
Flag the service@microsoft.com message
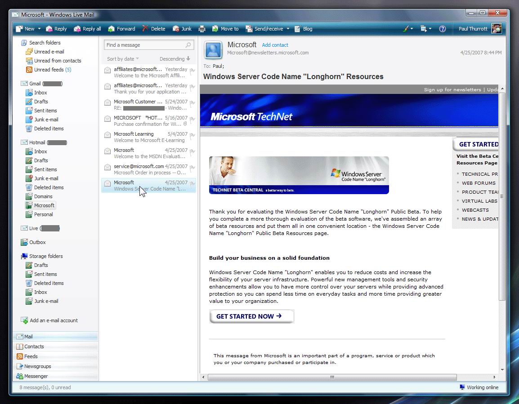(192, 168)
